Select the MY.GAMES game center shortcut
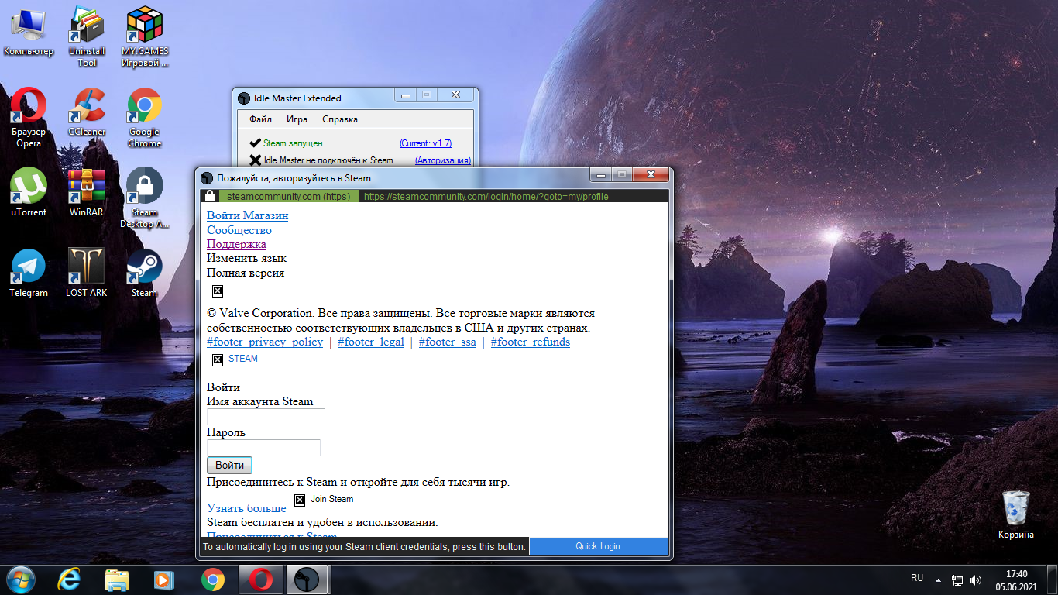The height and width of the screenshot is (595, 1058). click(x=145, y=36)
